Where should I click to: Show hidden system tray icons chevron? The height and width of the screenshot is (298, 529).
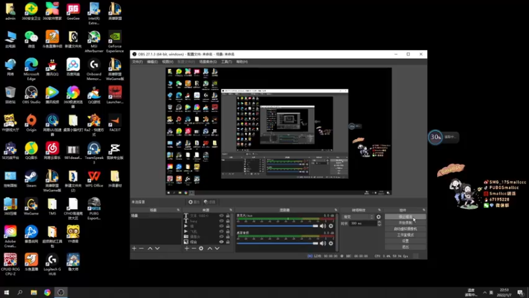[485, 293]
